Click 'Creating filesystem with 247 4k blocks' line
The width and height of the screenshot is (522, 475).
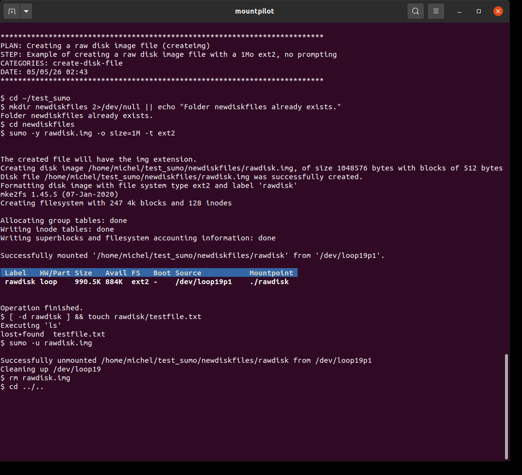tap(116, 203)
